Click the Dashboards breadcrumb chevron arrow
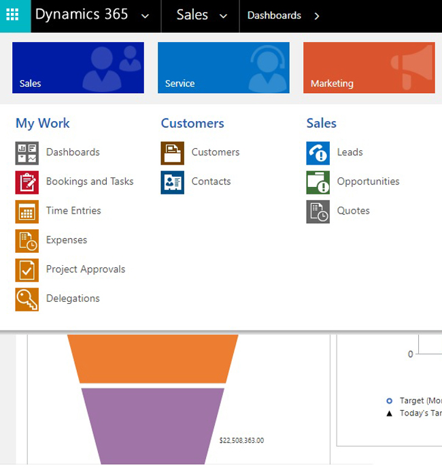442x476 pixels. pos(317,16)
